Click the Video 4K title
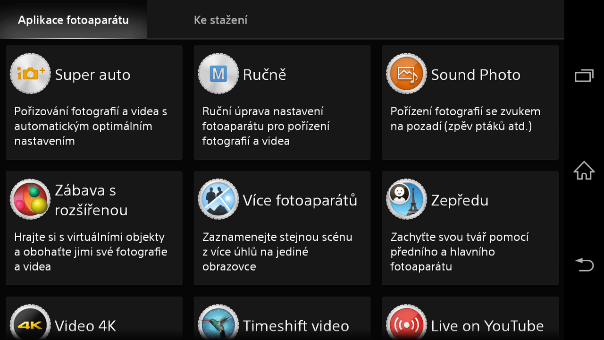Viewport: 604px width, 340px height. [85, 326]
